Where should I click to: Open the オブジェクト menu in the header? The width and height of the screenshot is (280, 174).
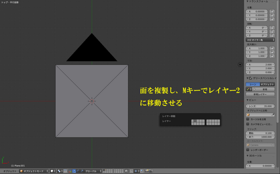(x=10, y=171)
